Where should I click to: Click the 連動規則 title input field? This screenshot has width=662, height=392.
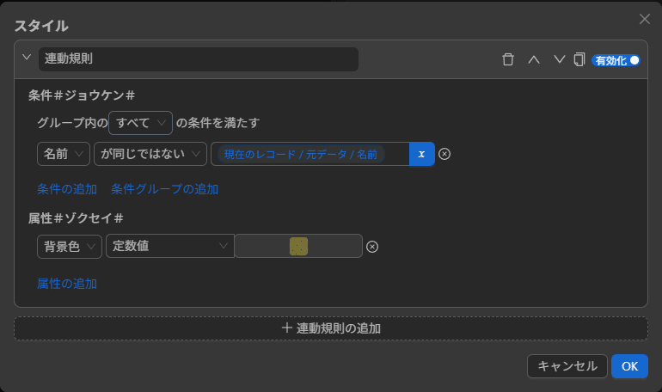(x=199, y=59)
